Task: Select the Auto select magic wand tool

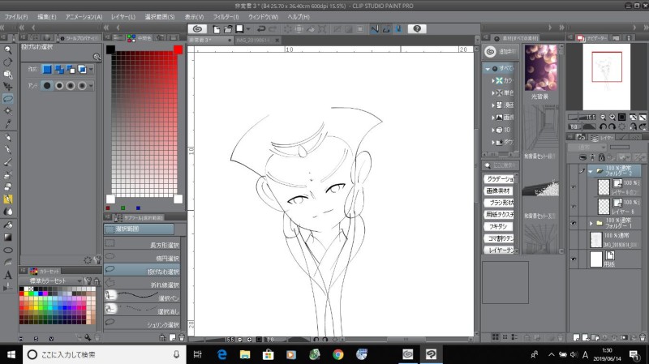Action: pyautogui.click(x=7, y=111)
